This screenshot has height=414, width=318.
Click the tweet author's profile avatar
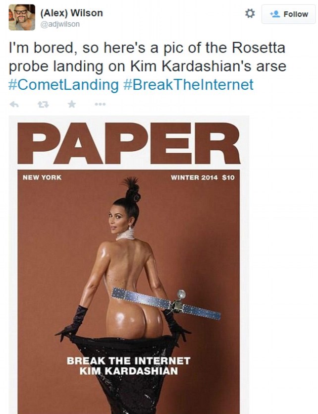pyautogui.click(x=22, y=17)
